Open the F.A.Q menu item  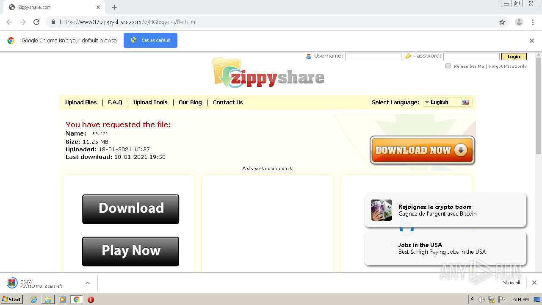115,102
